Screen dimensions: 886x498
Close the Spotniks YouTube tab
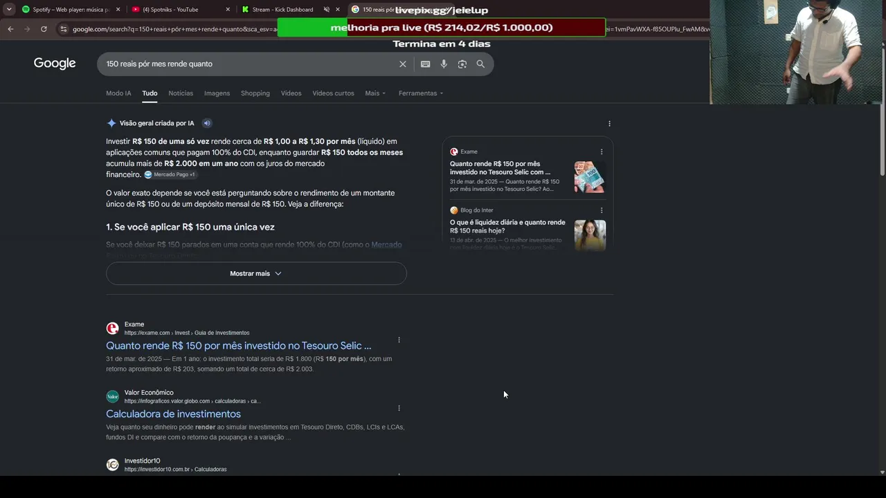[x=228, y=10]
